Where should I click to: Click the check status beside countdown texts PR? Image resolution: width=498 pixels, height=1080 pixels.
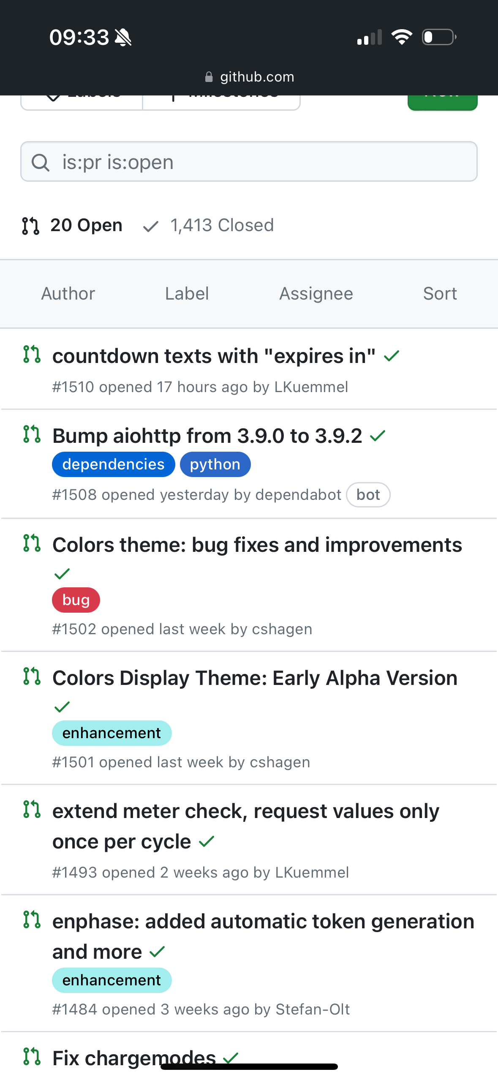tap(392, 356)
